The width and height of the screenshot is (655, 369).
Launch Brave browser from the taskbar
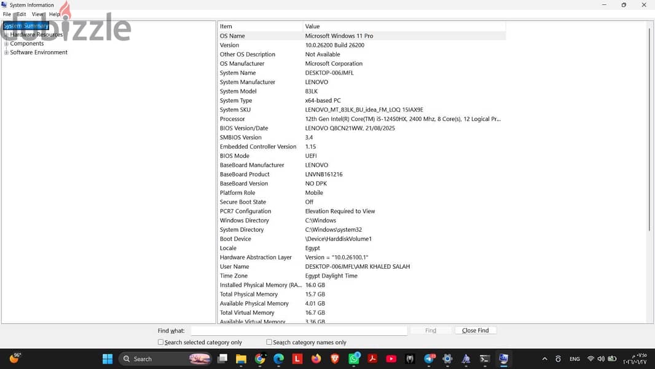click(335, 359)
